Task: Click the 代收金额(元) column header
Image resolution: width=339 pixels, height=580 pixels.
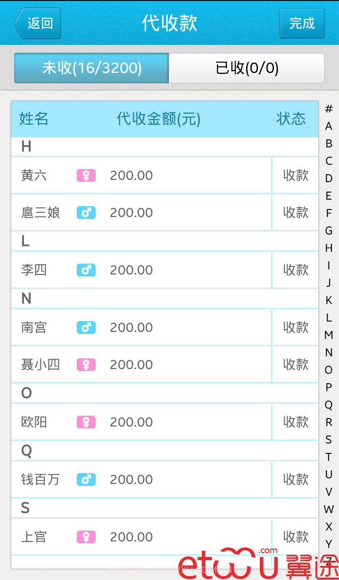Action: click(x=157, y=119)
